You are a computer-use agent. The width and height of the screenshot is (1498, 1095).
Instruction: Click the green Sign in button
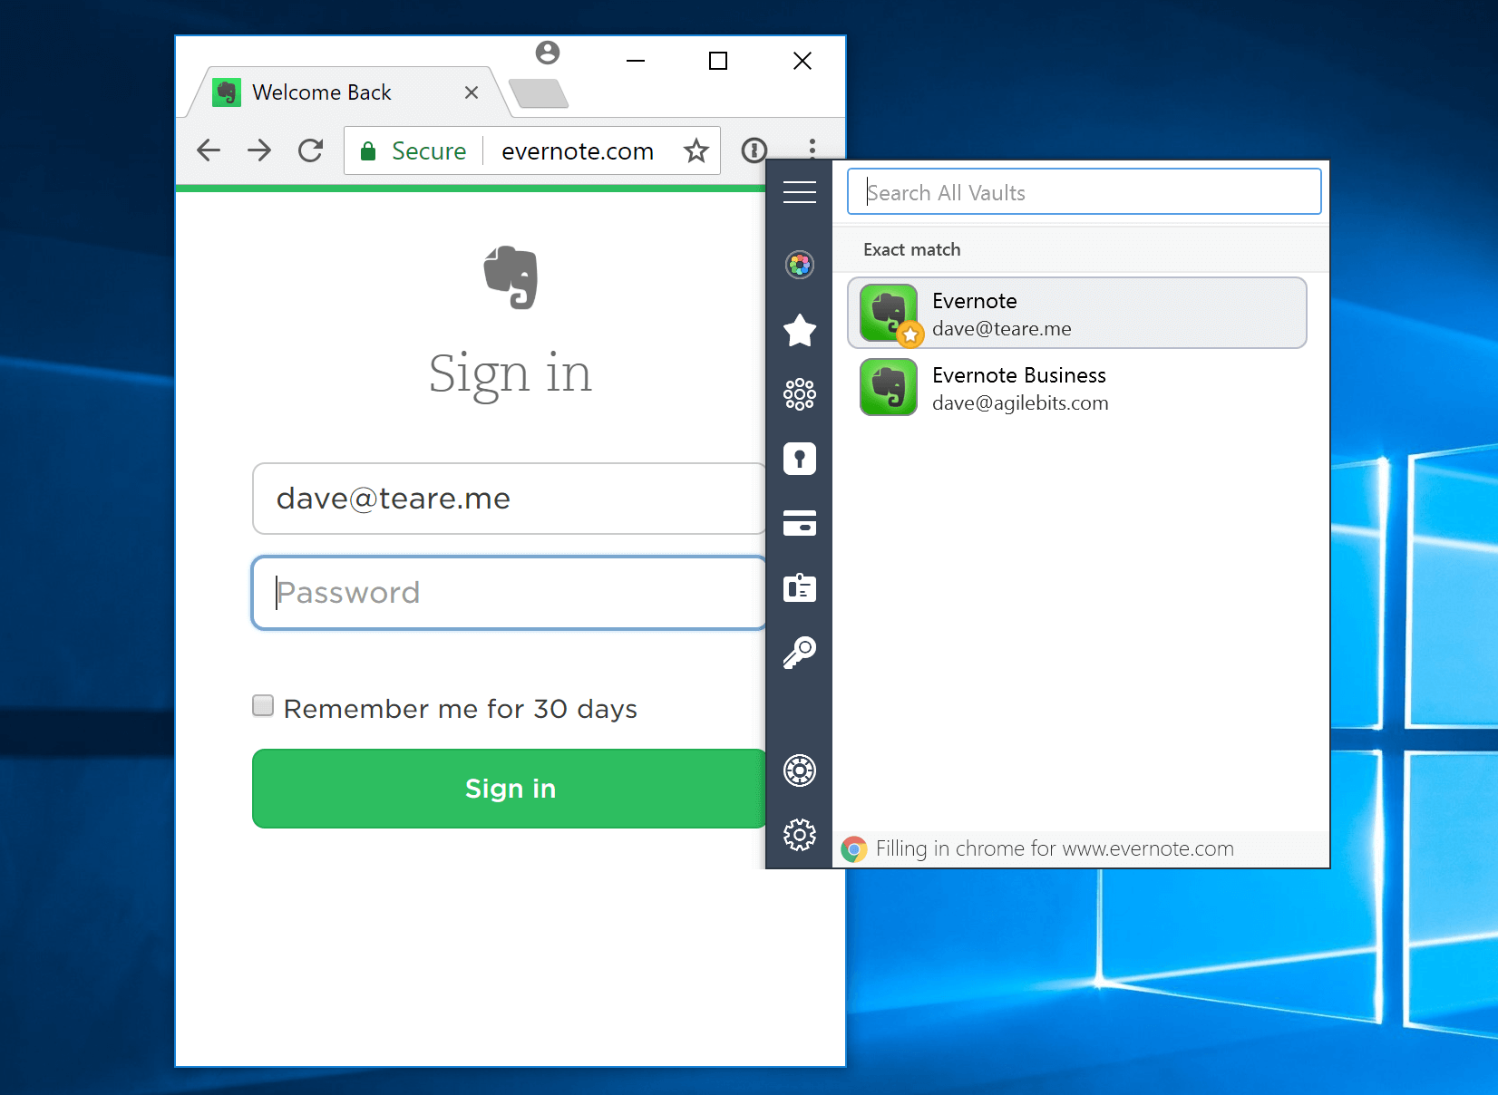510,789
